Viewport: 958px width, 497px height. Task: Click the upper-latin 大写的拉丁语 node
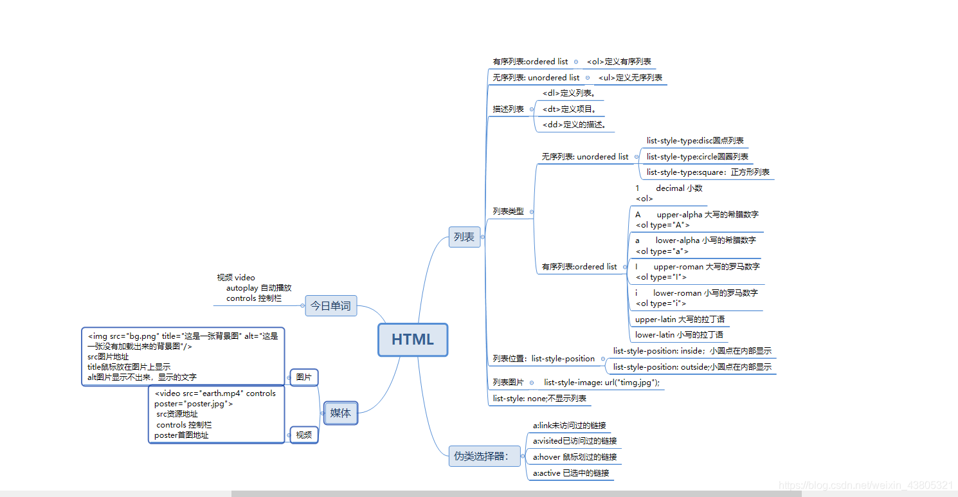tap(680, 320)
